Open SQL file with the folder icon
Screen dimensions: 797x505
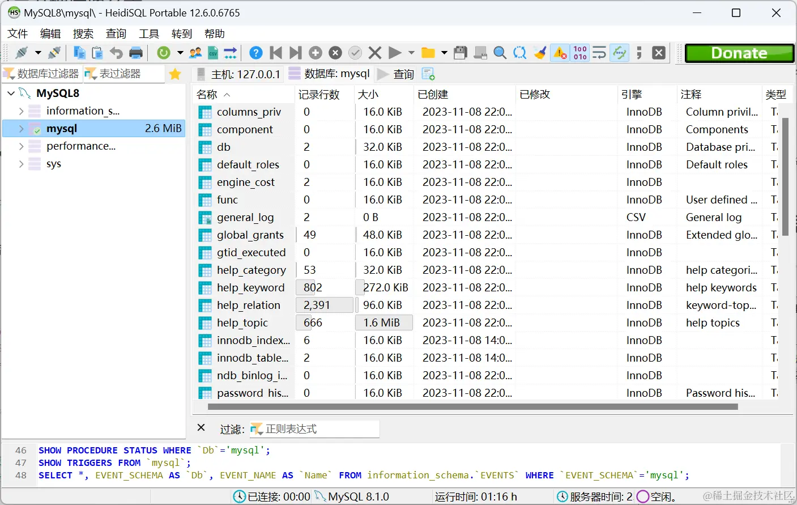[x=428, y=53]
